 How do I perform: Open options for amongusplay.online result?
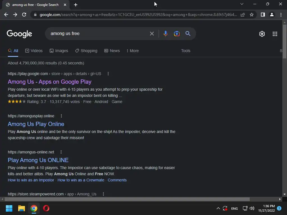[x=61, y=116]
